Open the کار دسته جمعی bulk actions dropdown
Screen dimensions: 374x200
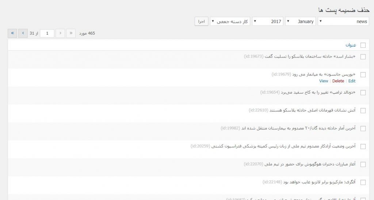230,21
